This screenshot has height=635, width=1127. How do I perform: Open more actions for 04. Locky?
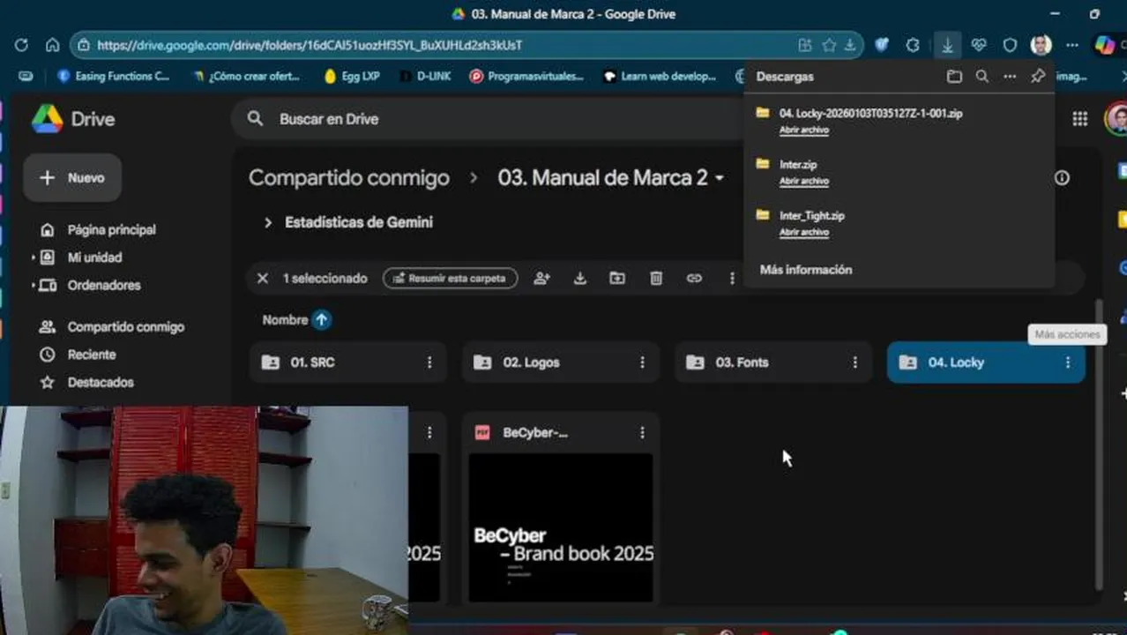[1067, 362]
